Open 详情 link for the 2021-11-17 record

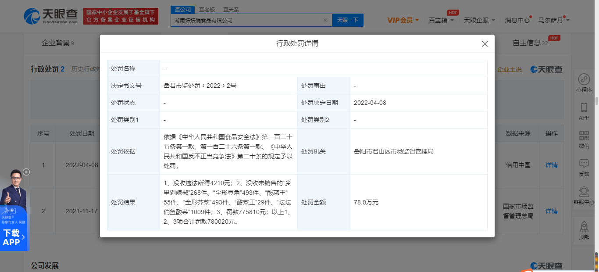(x=551, y=211)
